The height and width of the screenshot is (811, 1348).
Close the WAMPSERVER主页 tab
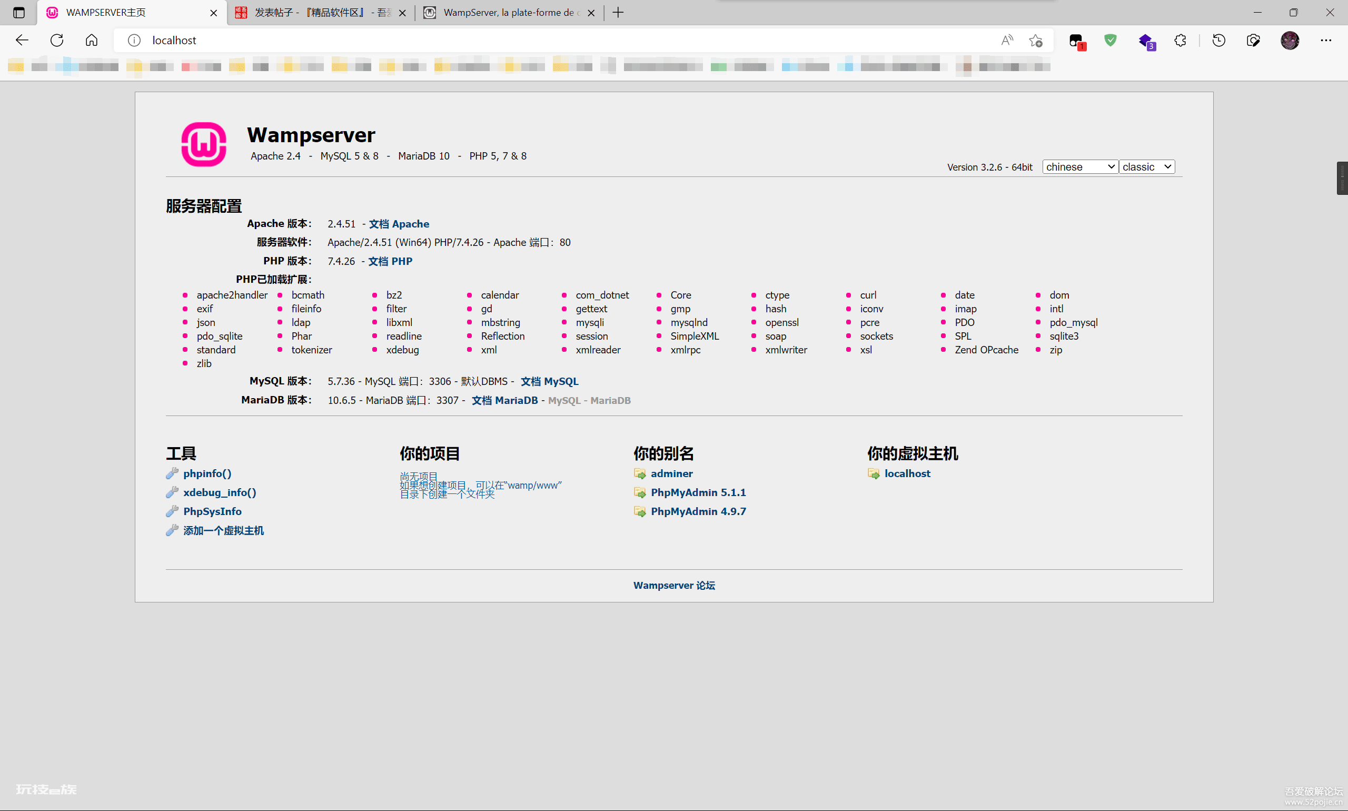tap(214, 13)
